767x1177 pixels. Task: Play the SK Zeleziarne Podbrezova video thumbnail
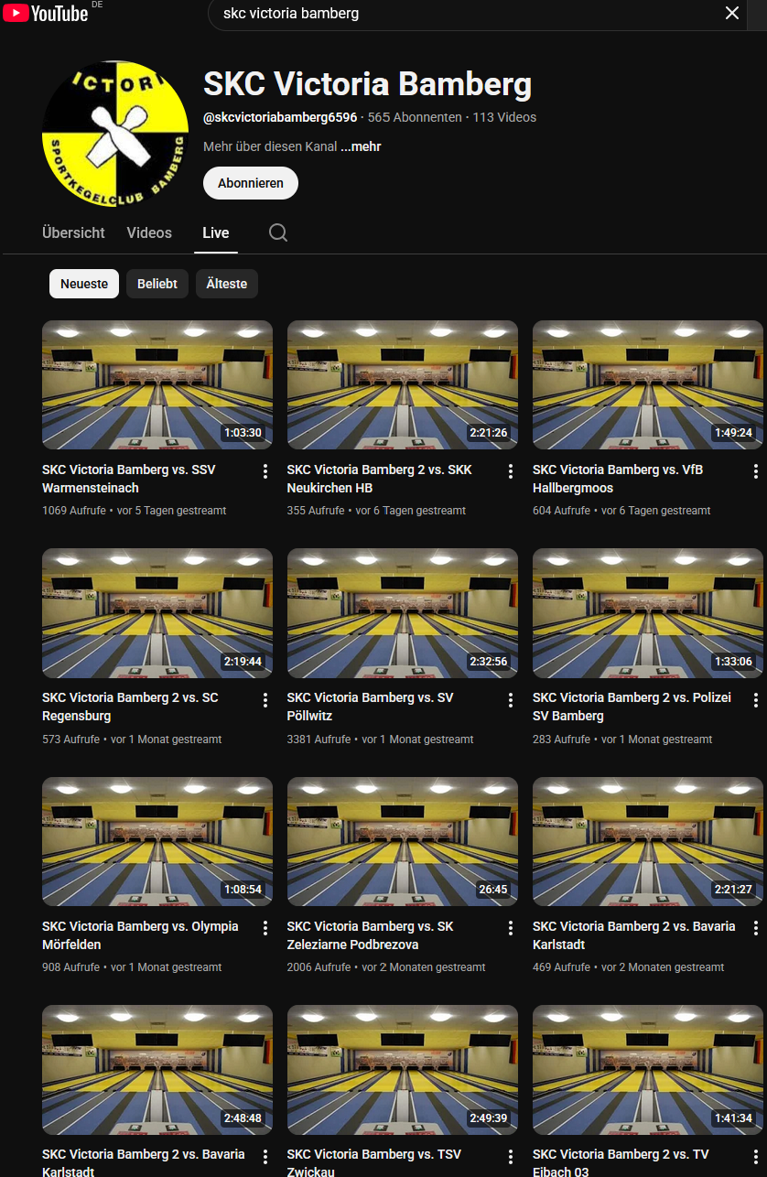coord(403,841)
